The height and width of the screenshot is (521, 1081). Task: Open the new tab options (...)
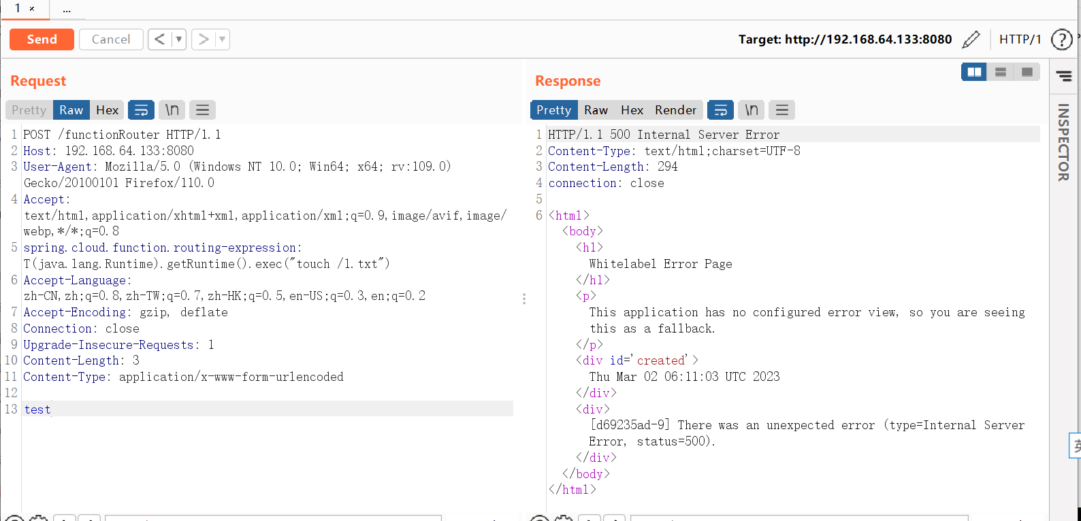click(x=67, y=10)
